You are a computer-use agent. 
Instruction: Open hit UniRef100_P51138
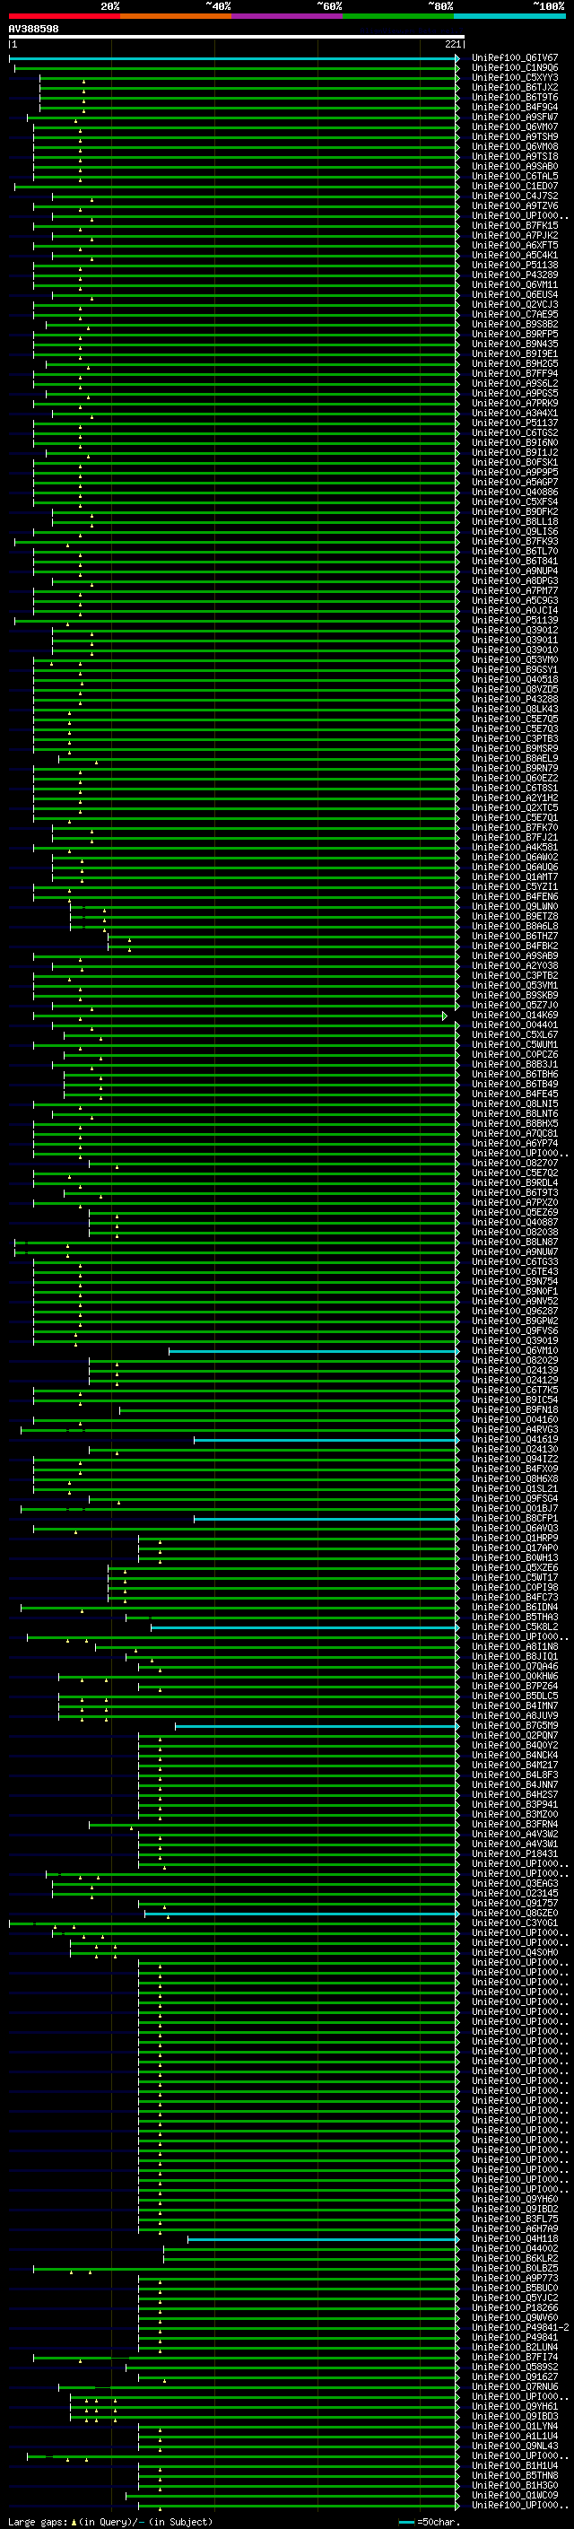(x=514, y=265)
